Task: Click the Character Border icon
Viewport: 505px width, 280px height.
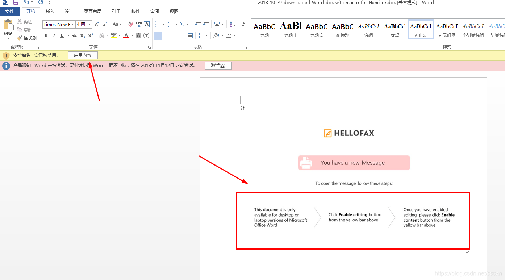Action: 147,25
